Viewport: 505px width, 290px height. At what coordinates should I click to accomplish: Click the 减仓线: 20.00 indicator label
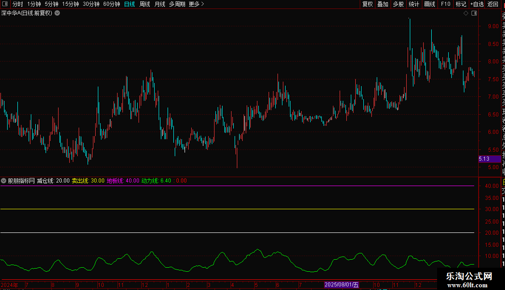[53, 181]
